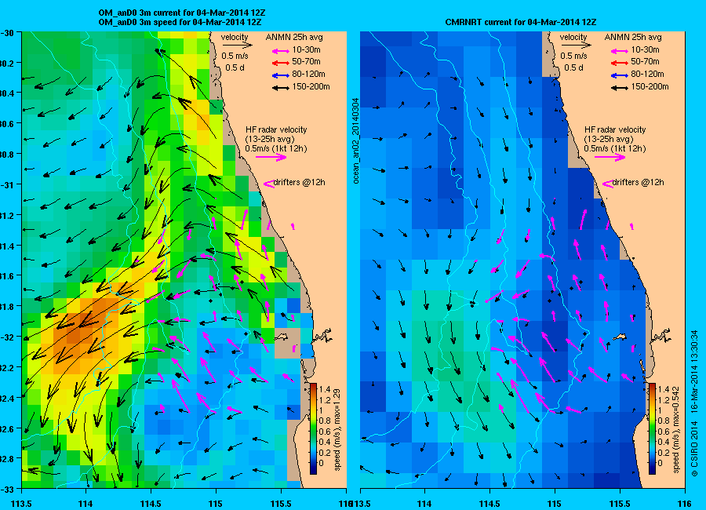Click the velocity reference arrow in OM_anD0 panel

237,45
